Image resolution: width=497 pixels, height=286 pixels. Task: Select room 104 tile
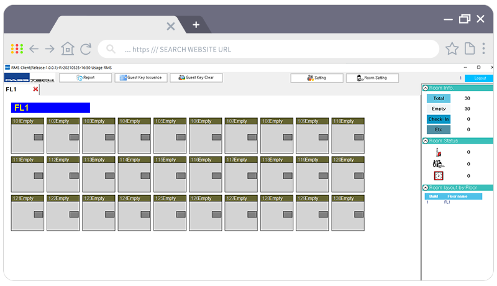[x=134, y=136]
